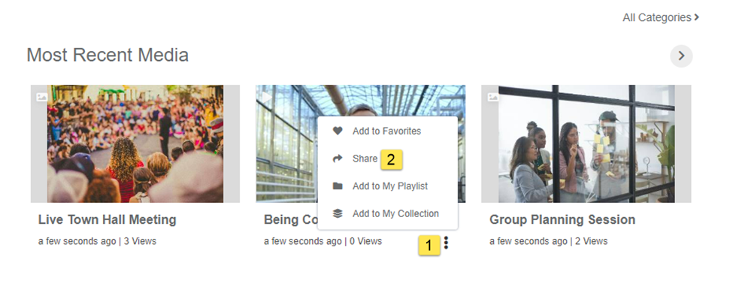The width and height of the screenshot is (733, 287).
Task: Click the folder icon for My Playlist
Action: point(338,186)
